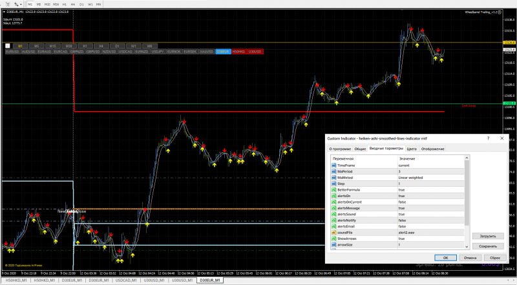Click the alertsOnCurrent boolean icon
The height and width of the screenshot is (285, 517).
pos(333,202)
